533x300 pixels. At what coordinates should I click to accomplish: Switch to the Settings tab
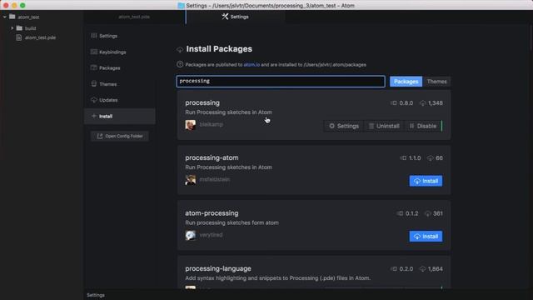235,17
